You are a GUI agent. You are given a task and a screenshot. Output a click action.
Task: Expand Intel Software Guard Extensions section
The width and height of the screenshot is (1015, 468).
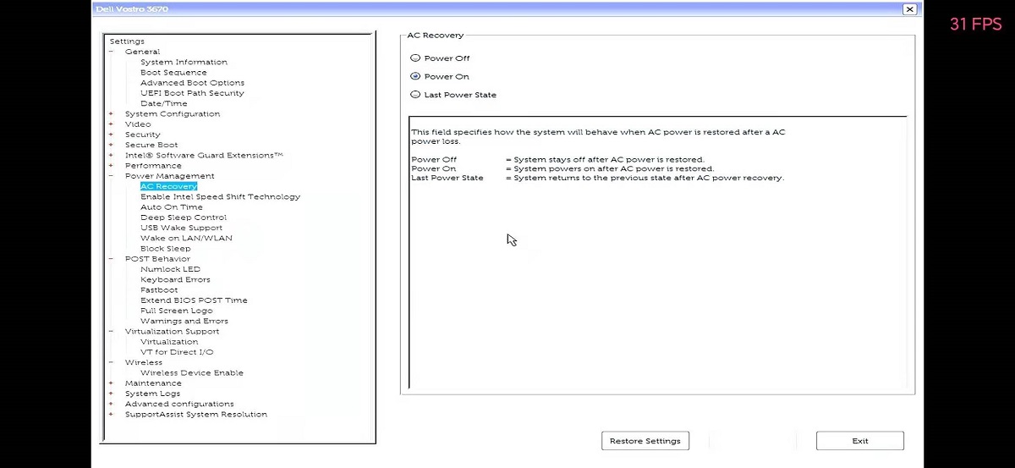[x=110, y=156]
